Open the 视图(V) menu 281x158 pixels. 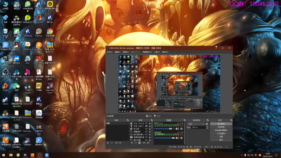coord(126,52)
